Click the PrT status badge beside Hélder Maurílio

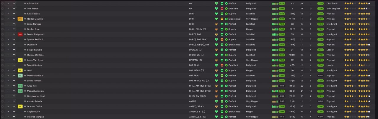click(20, 19)
